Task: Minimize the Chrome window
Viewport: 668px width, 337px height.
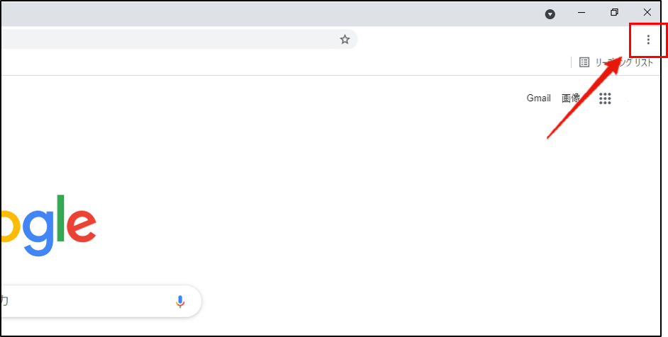Action: point(581,13)
